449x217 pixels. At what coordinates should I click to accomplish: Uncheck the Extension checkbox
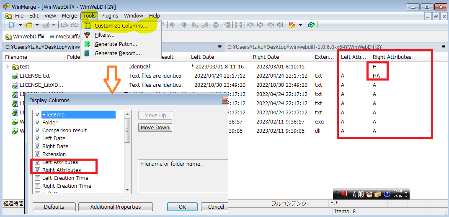pos(37,154)
